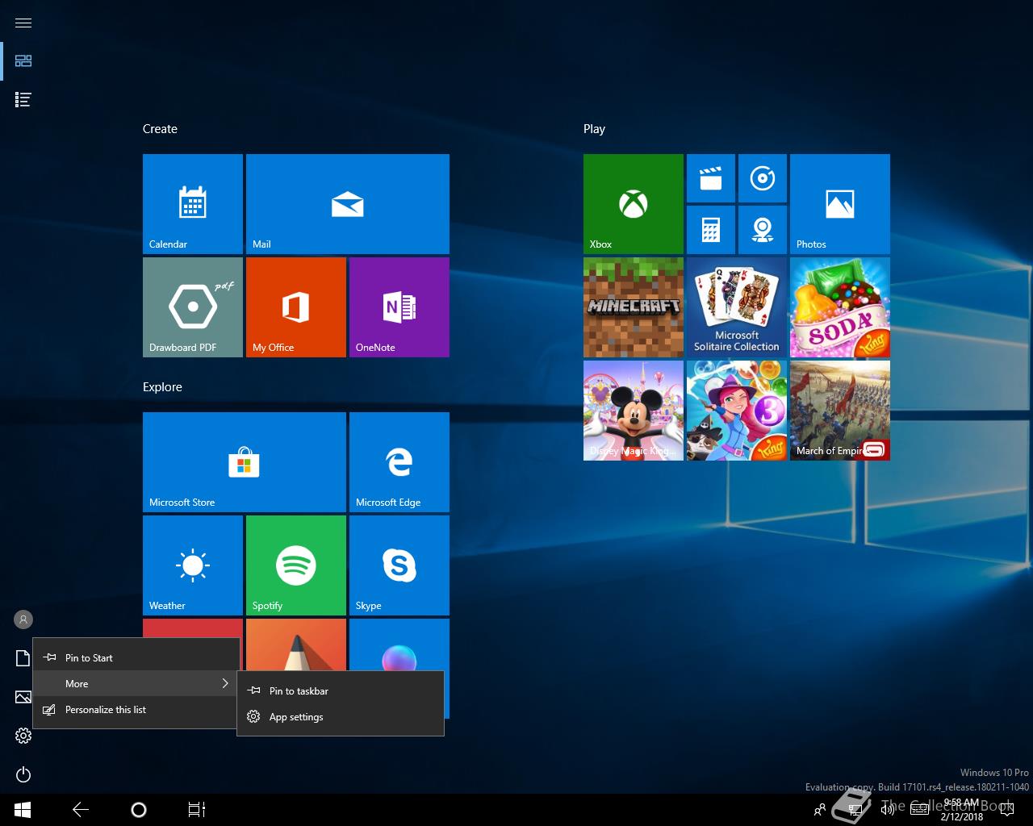1033x826 pixels.
Task: Open Microsoft Solitaire Collection tile
Action: (x=737, y=307)
